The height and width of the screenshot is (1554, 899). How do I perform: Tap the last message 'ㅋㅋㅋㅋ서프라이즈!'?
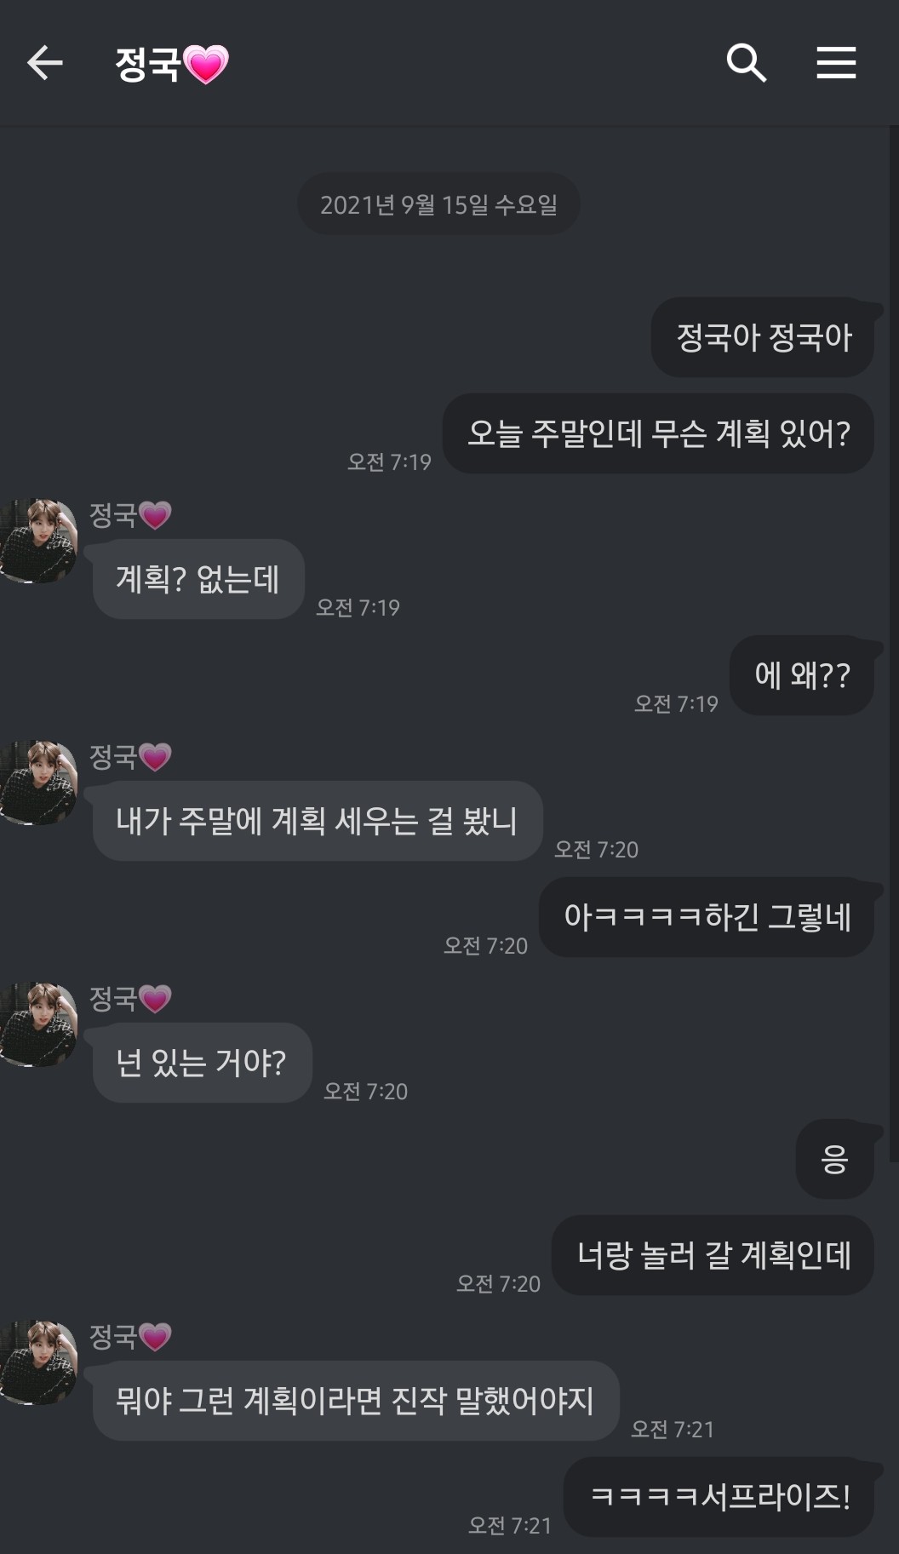pos(719,1496)
